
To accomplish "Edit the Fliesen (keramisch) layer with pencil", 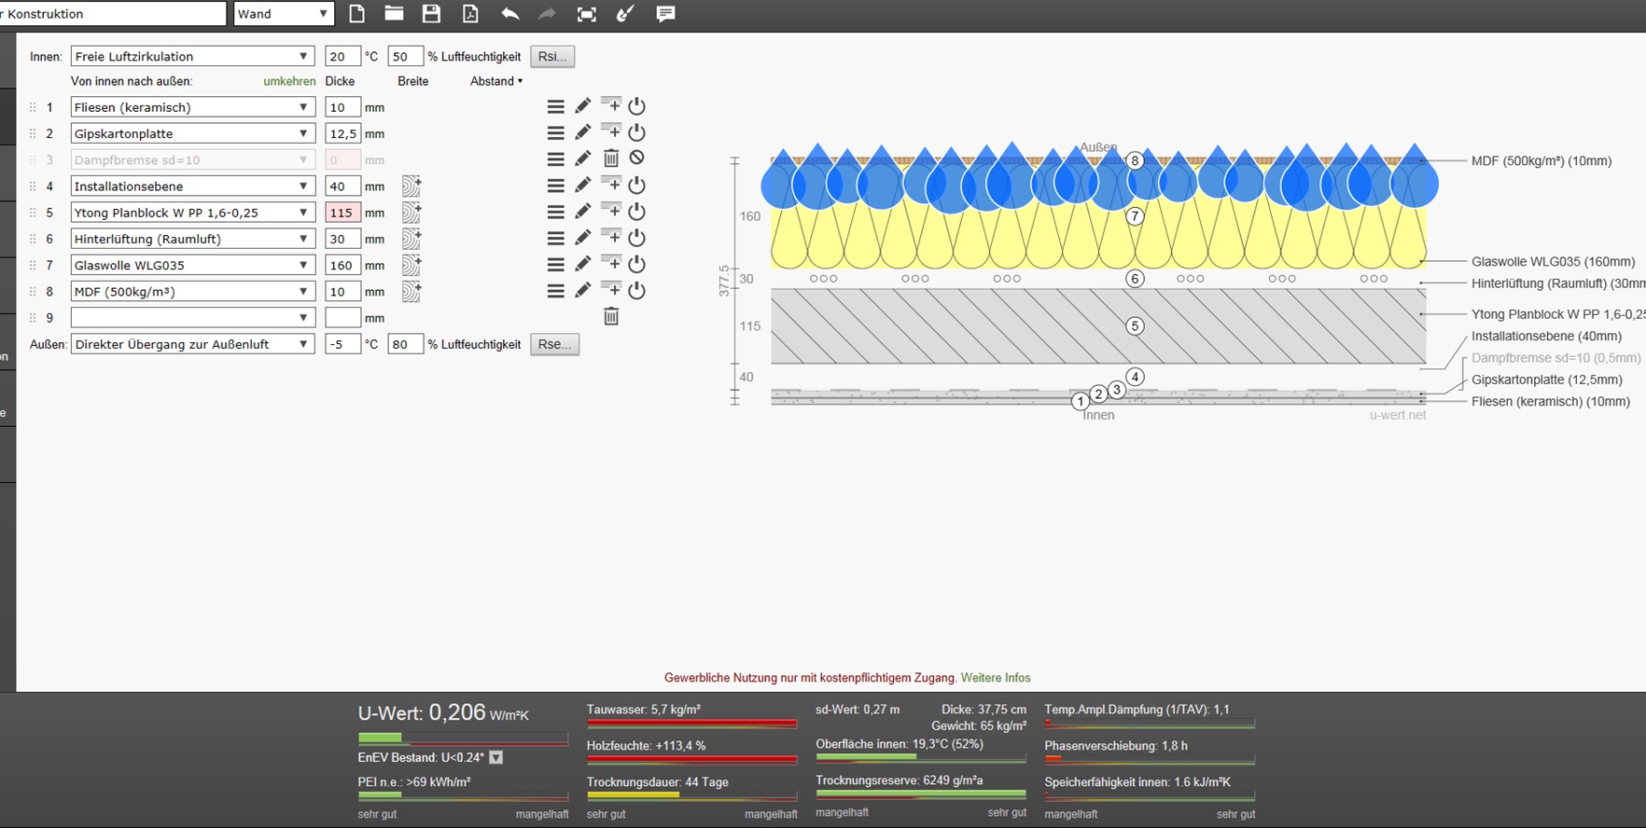I will pos(582,106).
